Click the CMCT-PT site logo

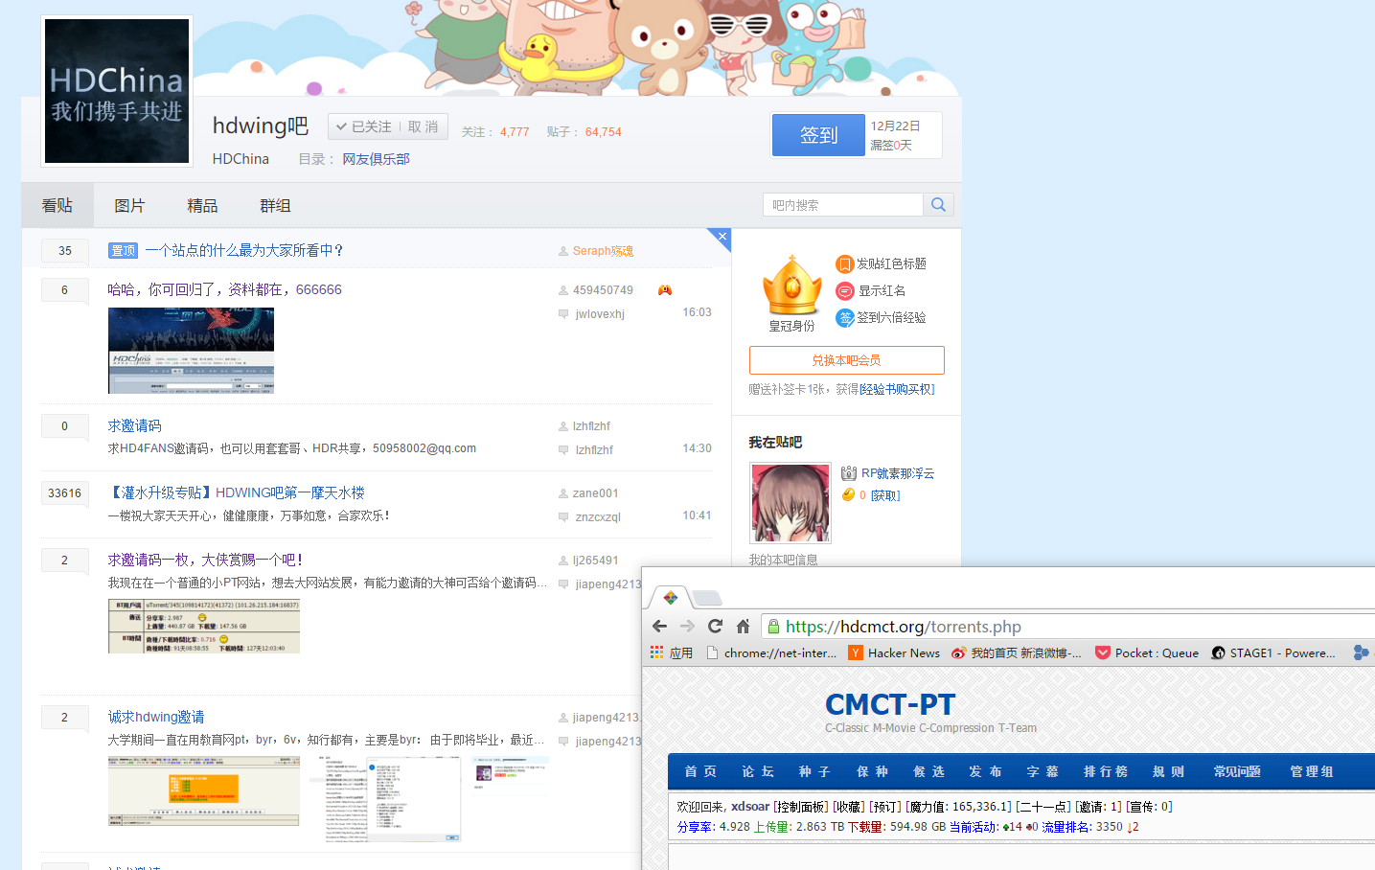tap(890, 704)
